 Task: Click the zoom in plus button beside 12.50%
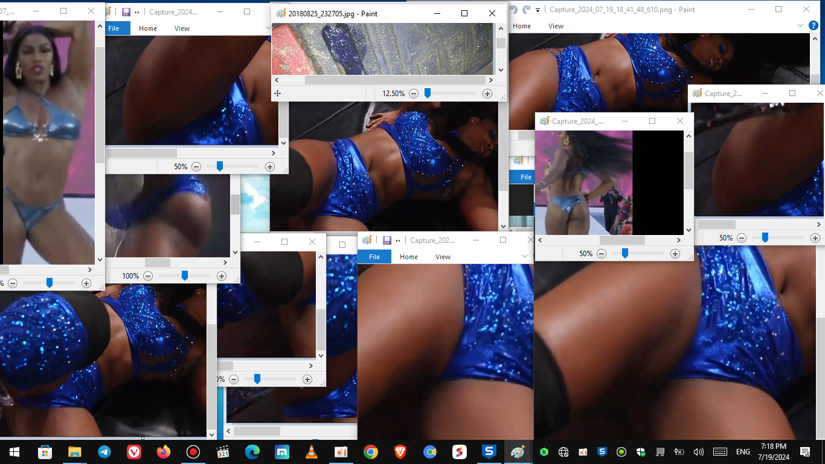coord(487,94)
